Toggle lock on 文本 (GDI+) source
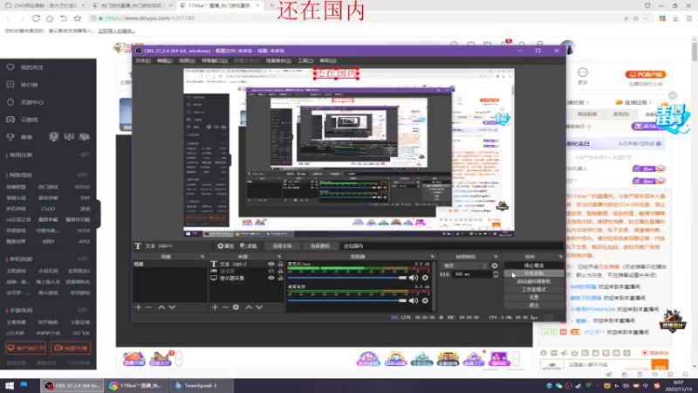Image resolution: width=698 pixels, height=393 pixels. [x=280, y=265]
